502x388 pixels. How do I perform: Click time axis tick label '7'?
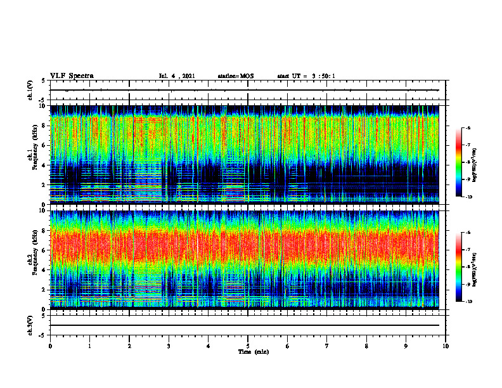point(327,346)
